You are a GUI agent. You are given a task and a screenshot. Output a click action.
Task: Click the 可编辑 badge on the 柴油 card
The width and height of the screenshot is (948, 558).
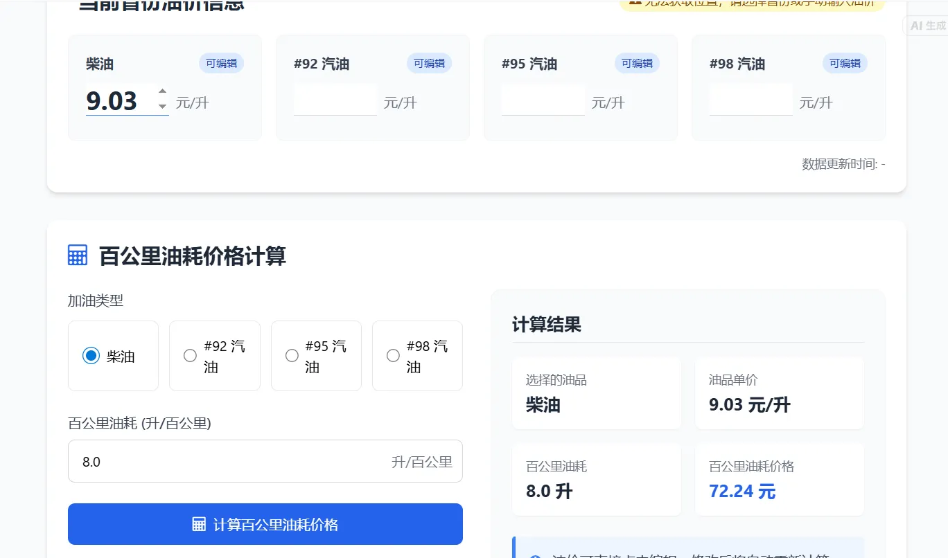point(221,63)
